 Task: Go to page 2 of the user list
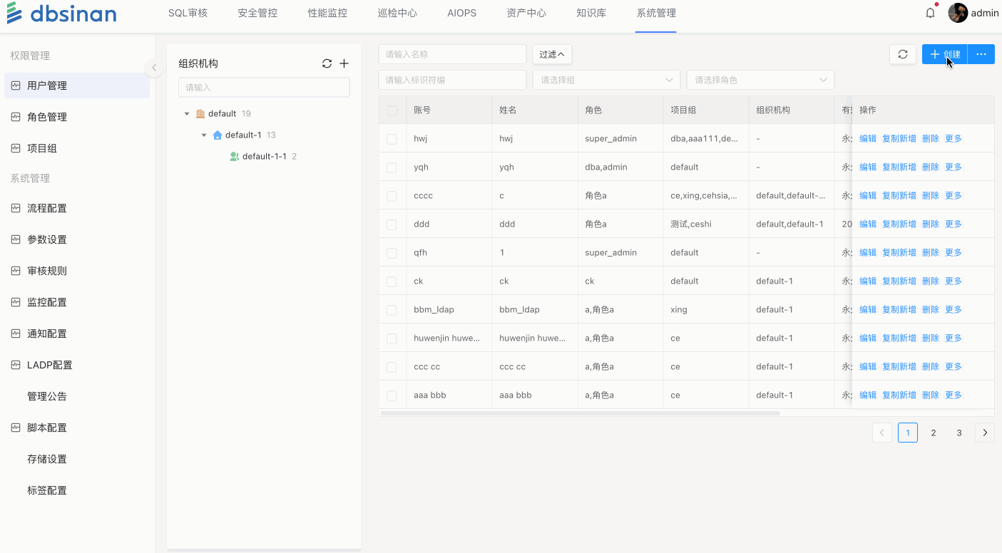[934, 433]
